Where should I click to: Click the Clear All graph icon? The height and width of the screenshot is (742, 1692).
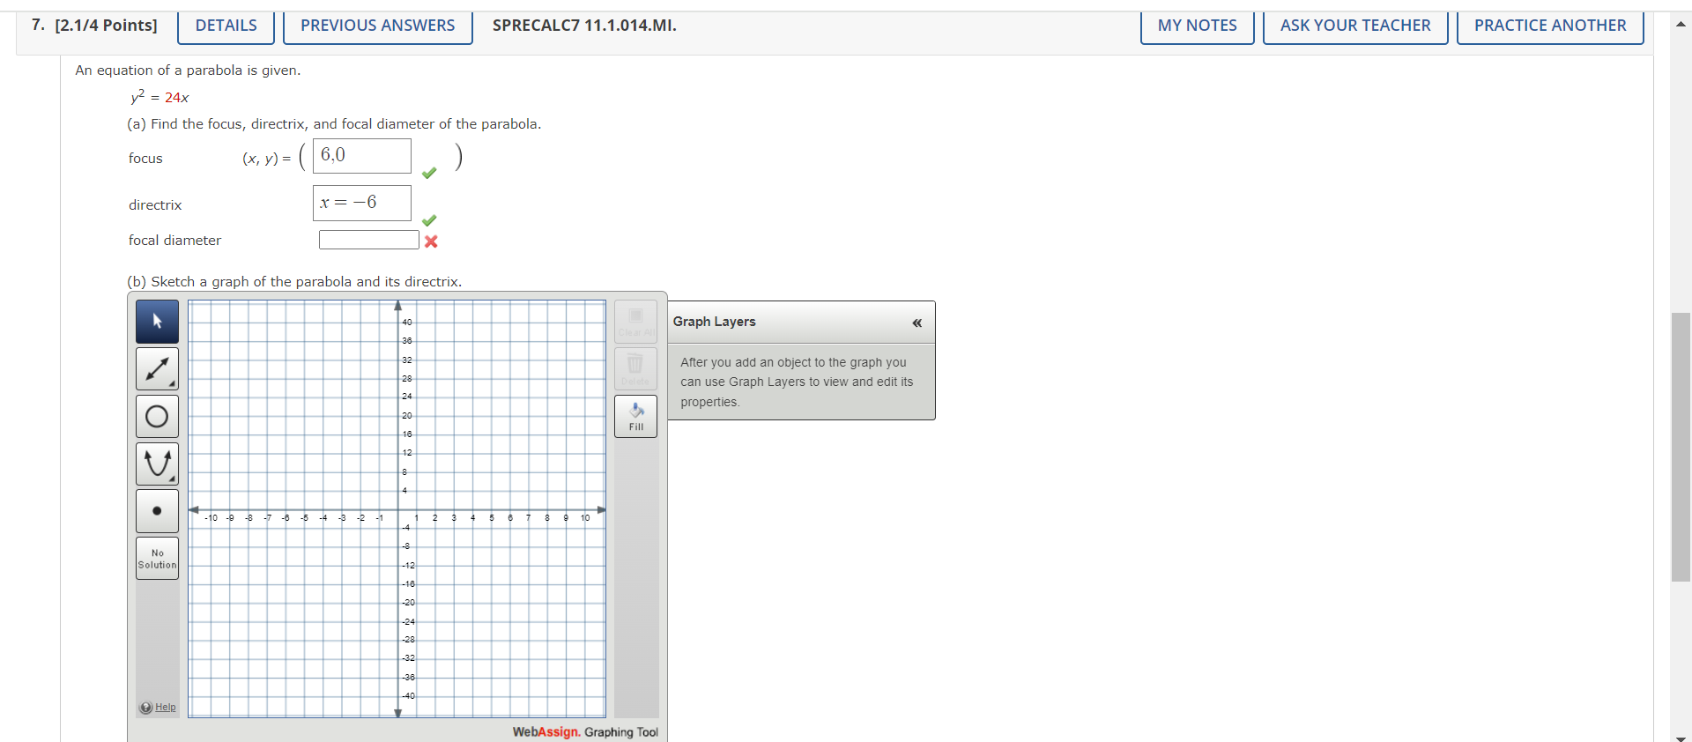pos(635,322)
